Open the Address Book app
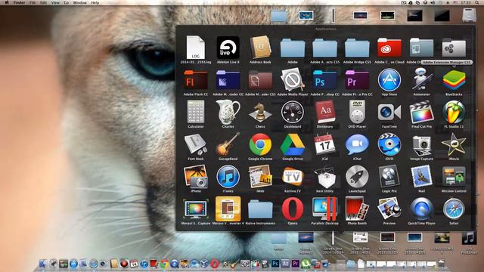Screen dimensions: 484x272 (x=260, y=48)
